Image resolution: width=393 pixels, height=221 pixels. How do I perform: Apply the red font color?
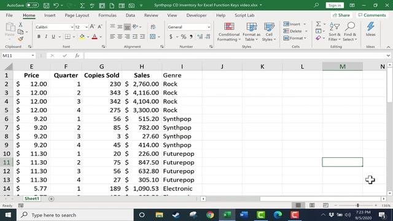[x=95, y=37]
